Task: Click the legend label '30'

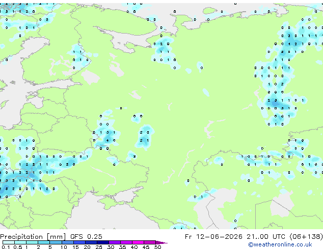Action: pos(111,247)
